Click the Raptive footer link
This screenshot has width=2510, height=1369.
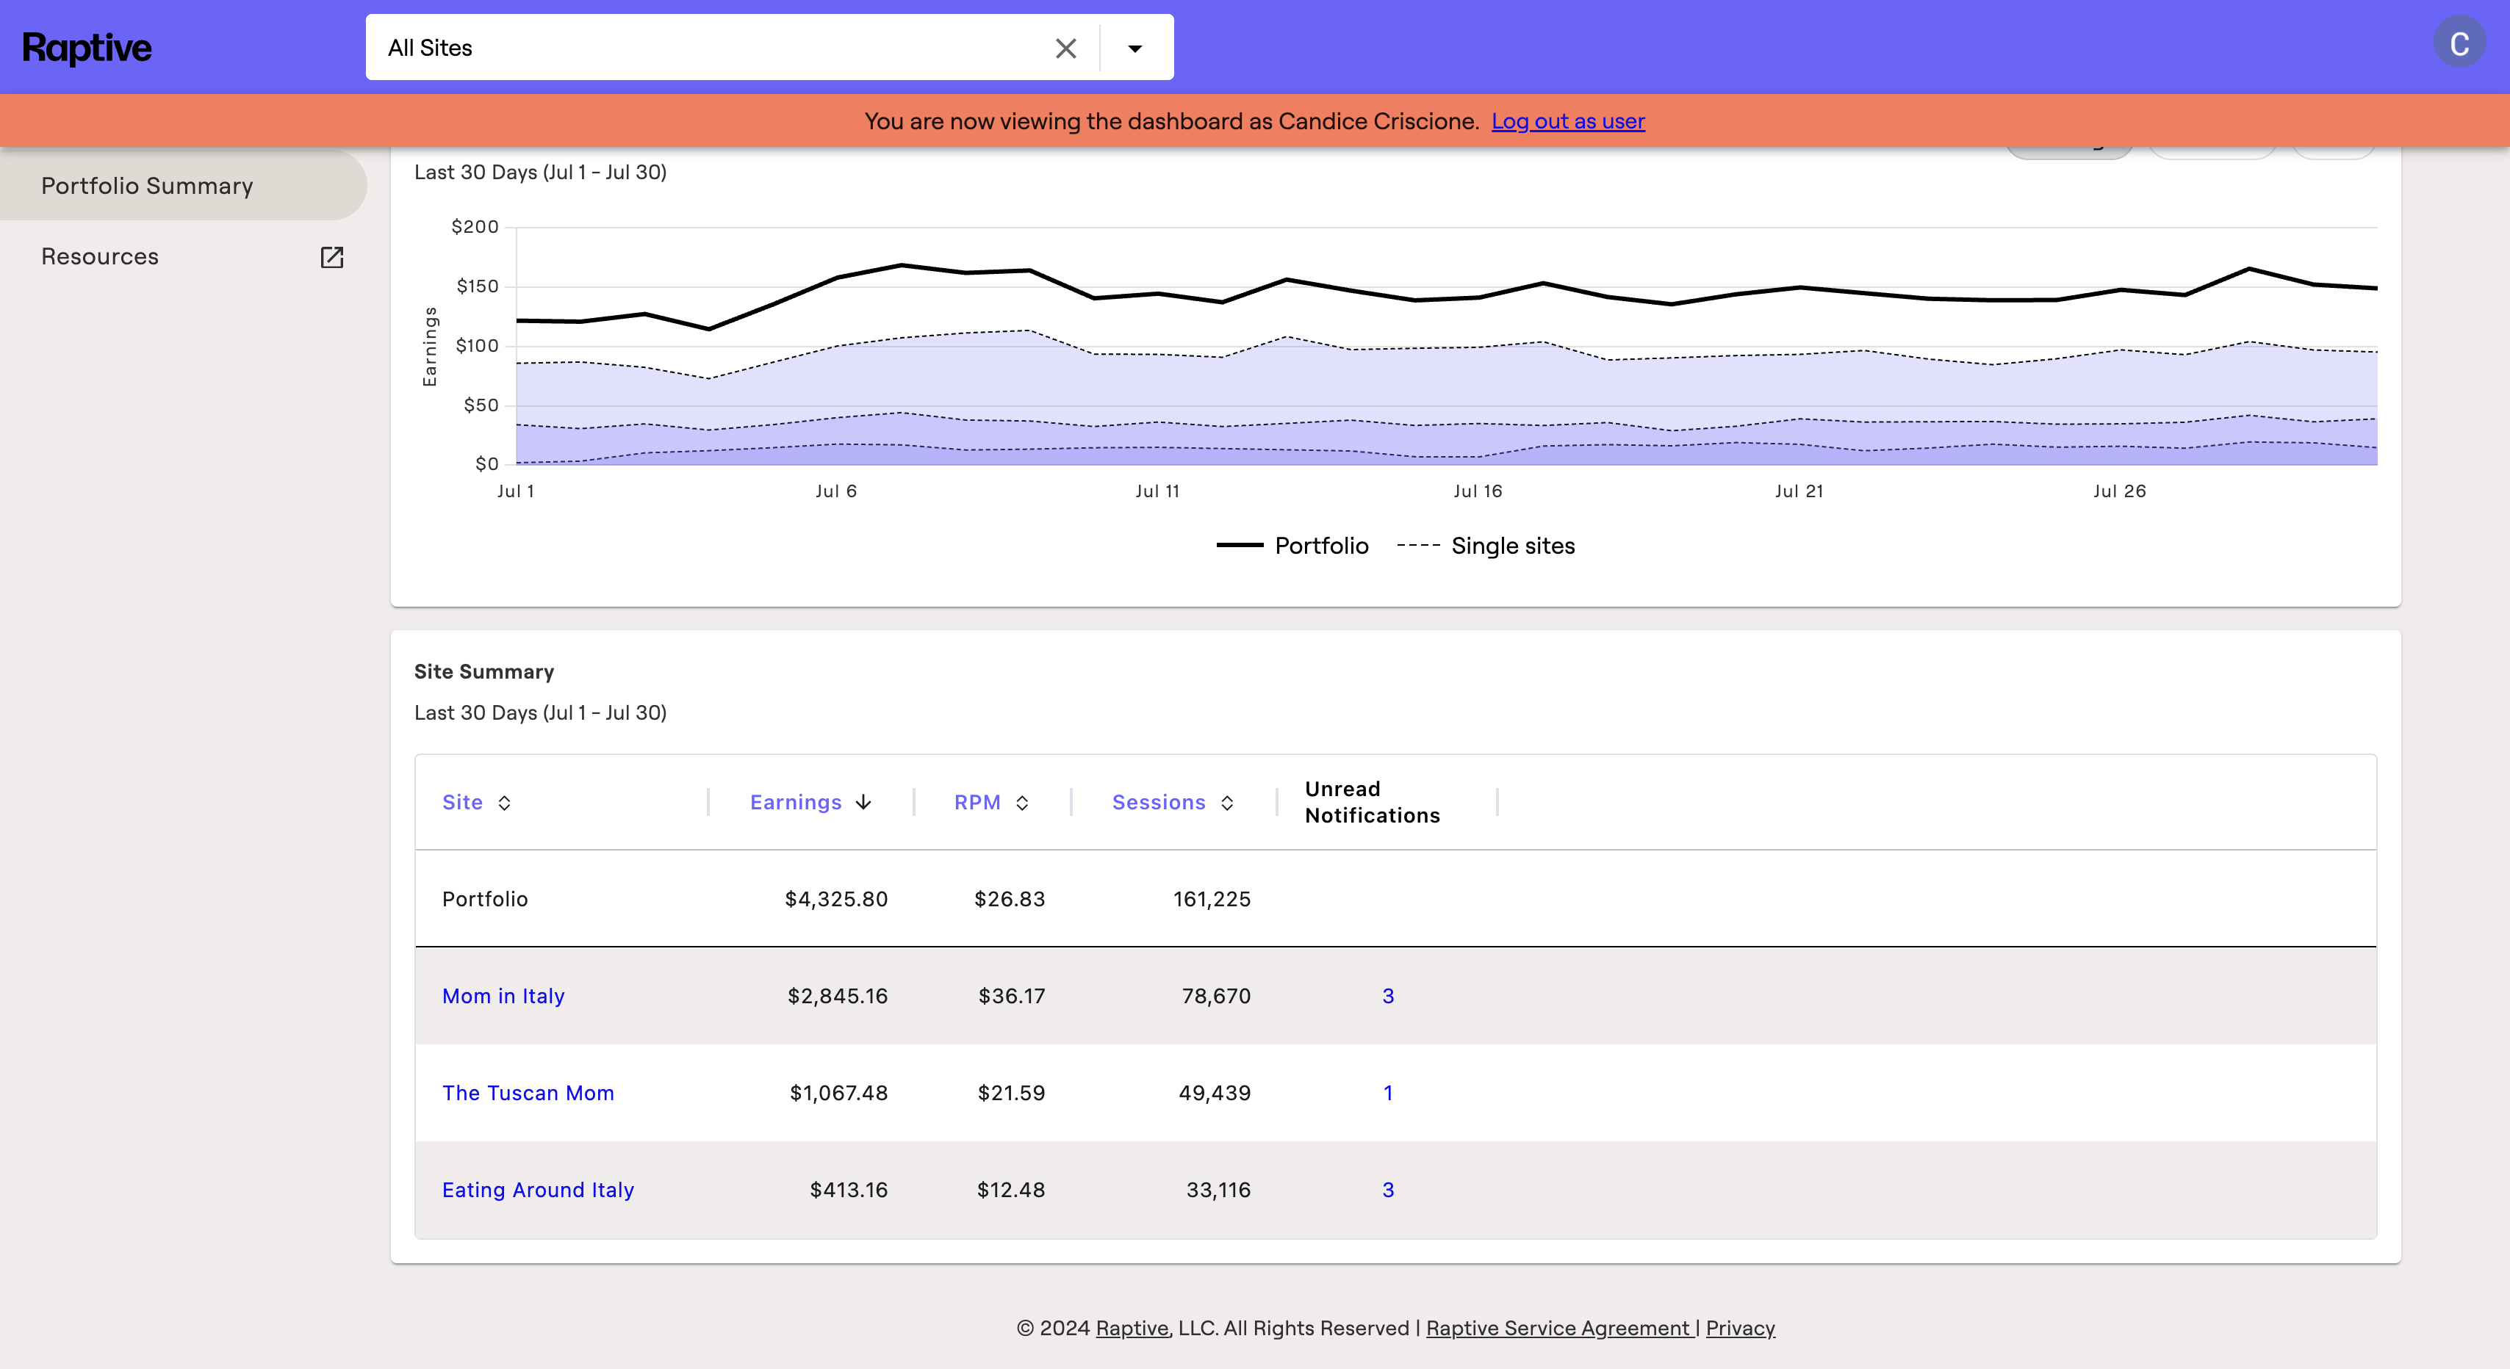[x=1132, y=1328]
